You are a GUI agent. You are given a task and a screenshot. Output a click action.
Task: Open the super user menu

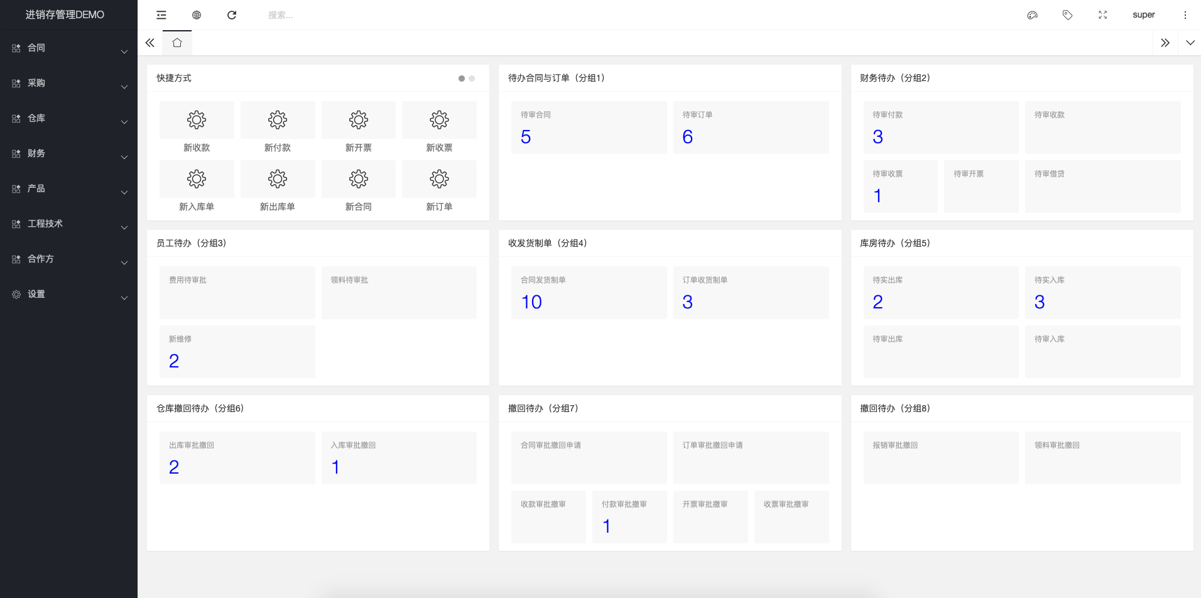point(1143,15)
